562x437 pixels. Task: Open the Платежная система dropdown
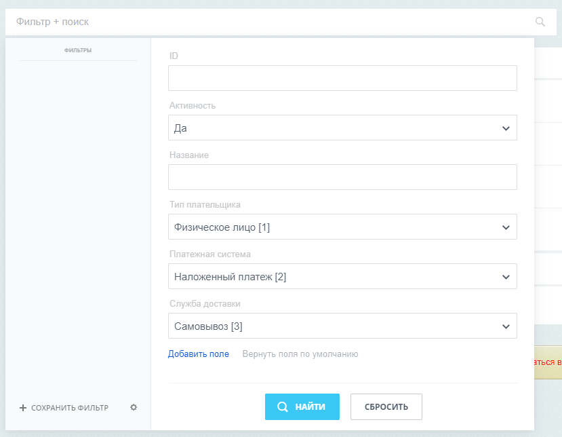point(342,276)
